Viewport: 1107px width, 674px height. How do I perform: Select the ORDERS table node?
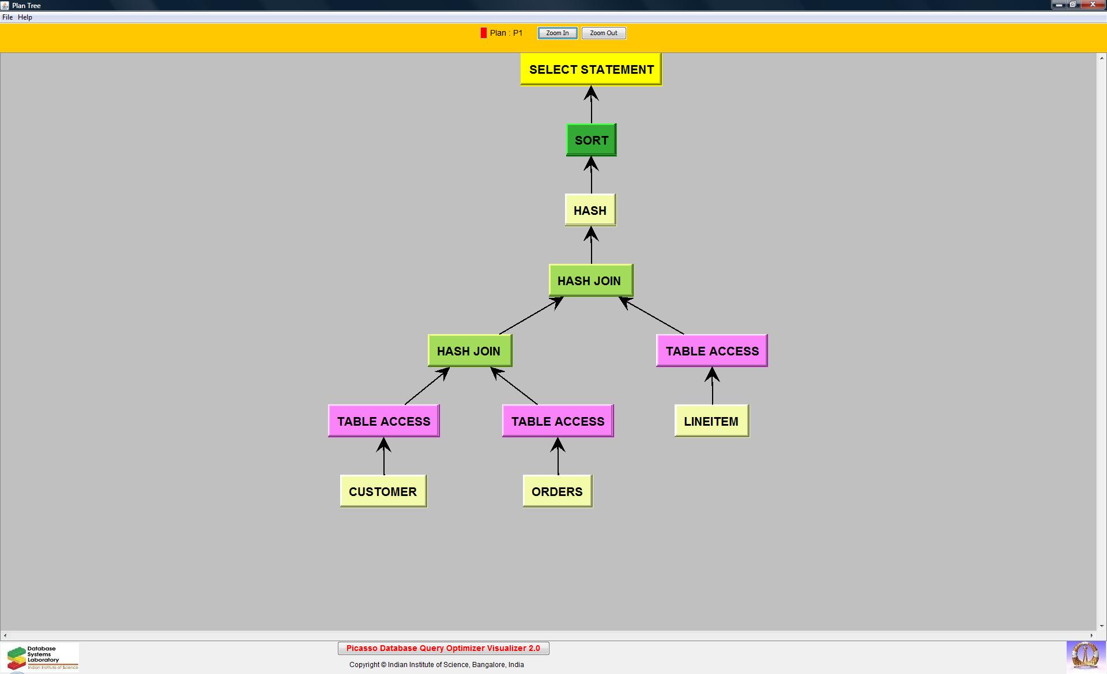[x=557, y=491]
